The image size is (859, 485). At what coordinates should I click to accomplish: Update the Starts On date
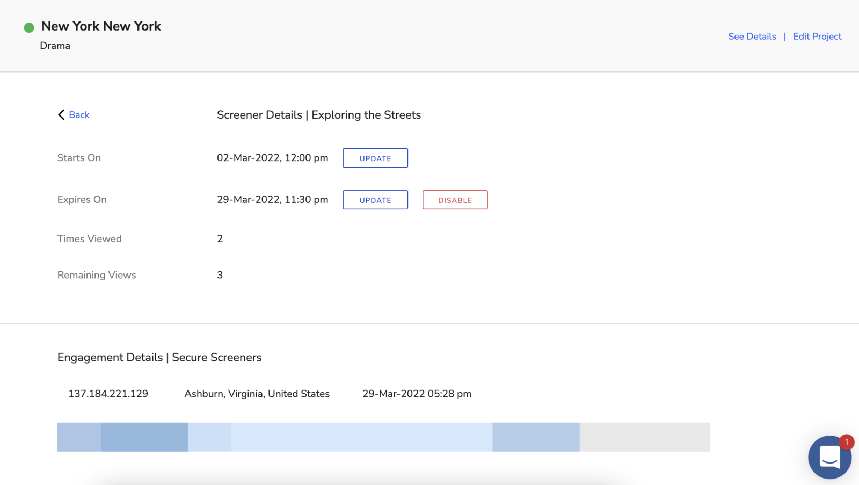pos(375,158)
